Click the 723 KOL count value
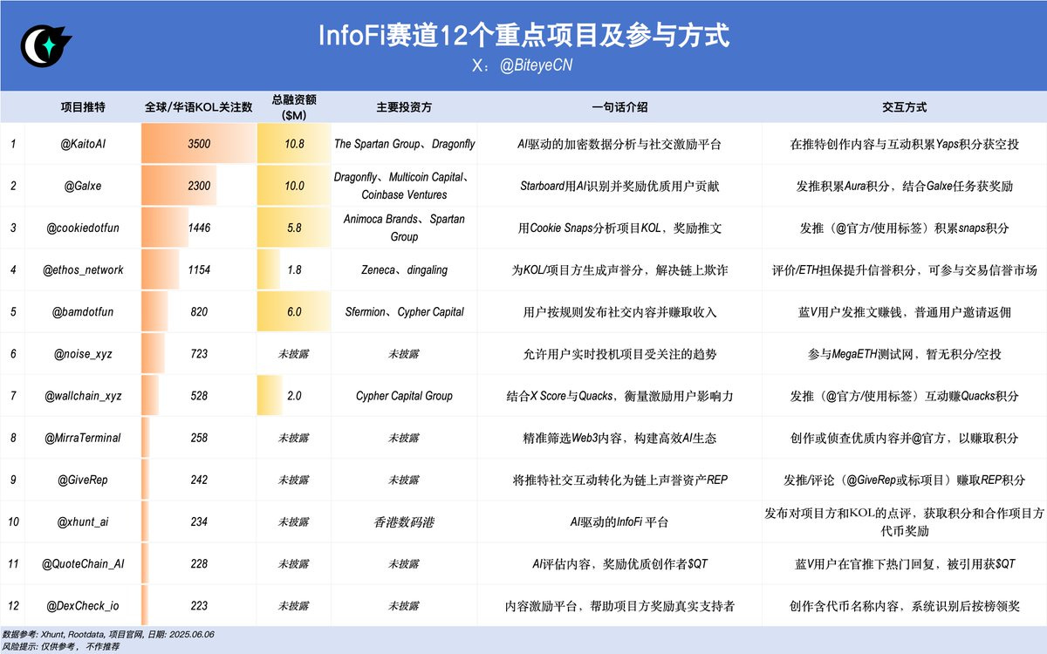1047x654 pixels. tap(198, 353)
